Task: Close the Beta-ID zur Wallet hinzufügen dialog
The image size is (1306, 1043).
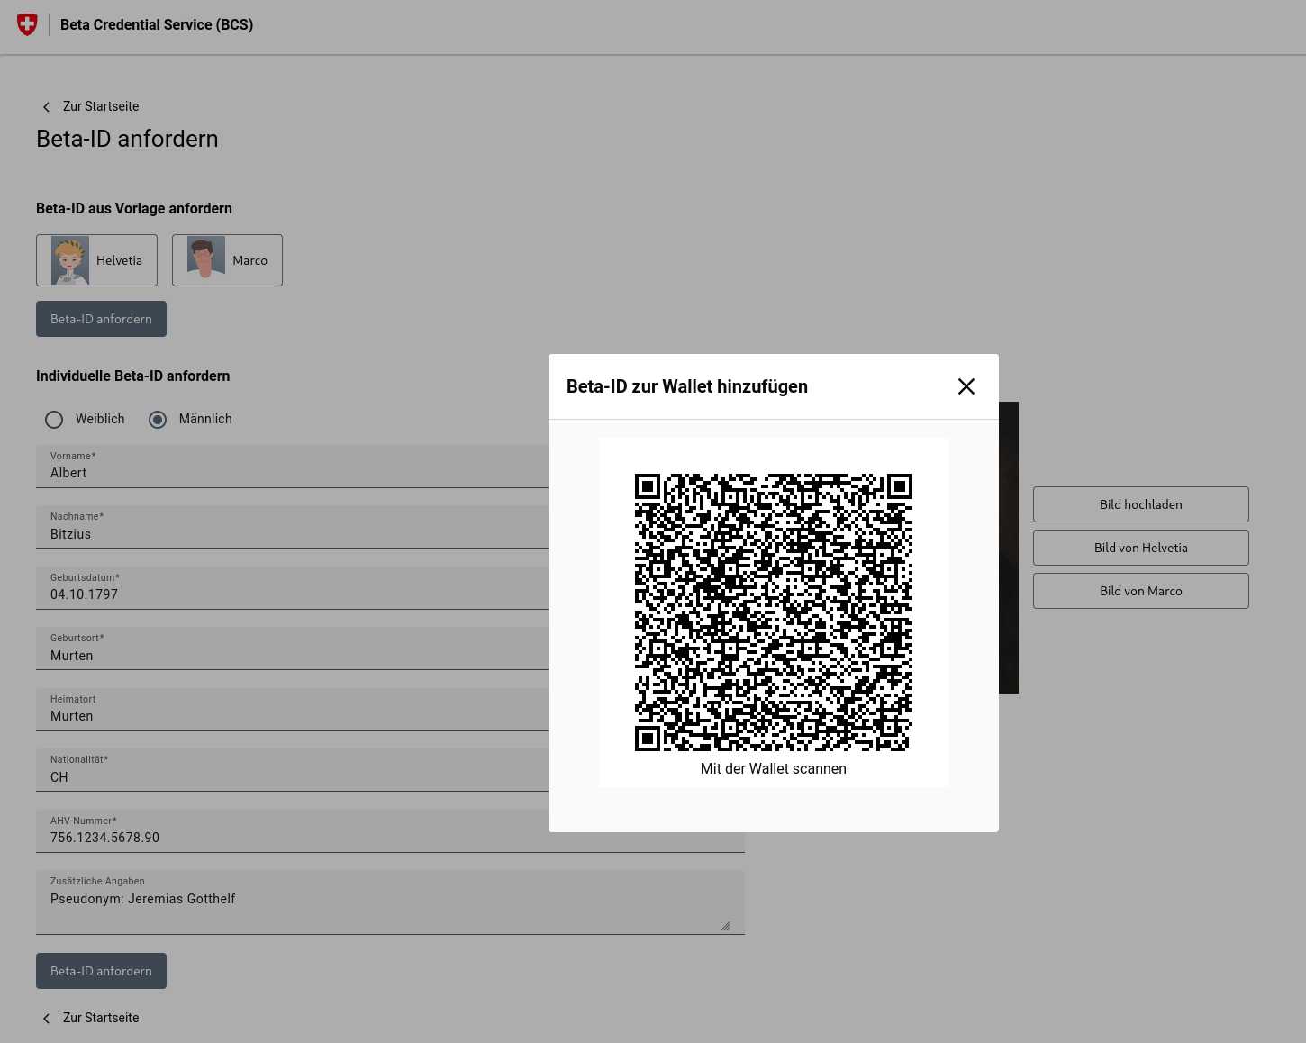Action: (x=966, y=386)
